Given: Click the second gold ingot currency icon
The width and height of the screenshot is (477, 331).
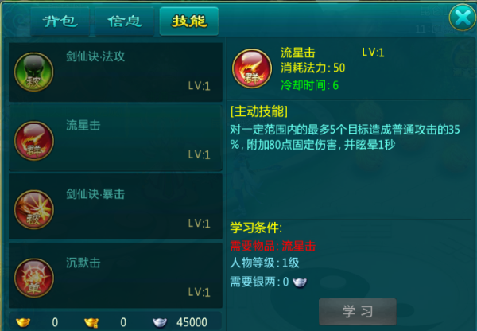Looking at the screenshot, I should point(91,322).
